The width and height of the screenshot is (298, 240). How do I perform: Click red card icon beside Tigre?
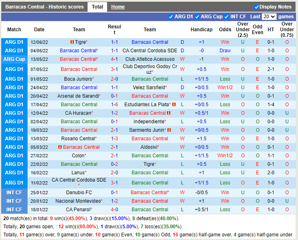pyautogui.click(x=72, y=42)
